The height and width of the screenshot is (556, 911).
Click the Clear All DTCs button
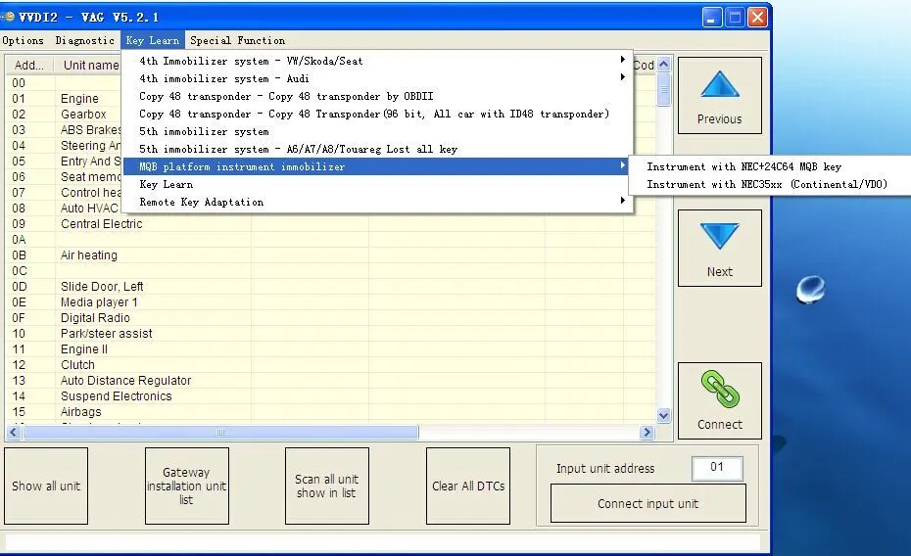[x=467, y=486]
